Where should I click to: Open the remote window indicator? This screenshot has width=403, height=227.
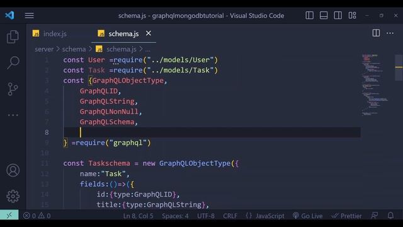[x=9, y=215]
